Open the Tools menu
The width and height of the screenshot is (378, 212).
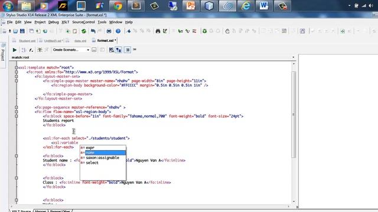102,22
